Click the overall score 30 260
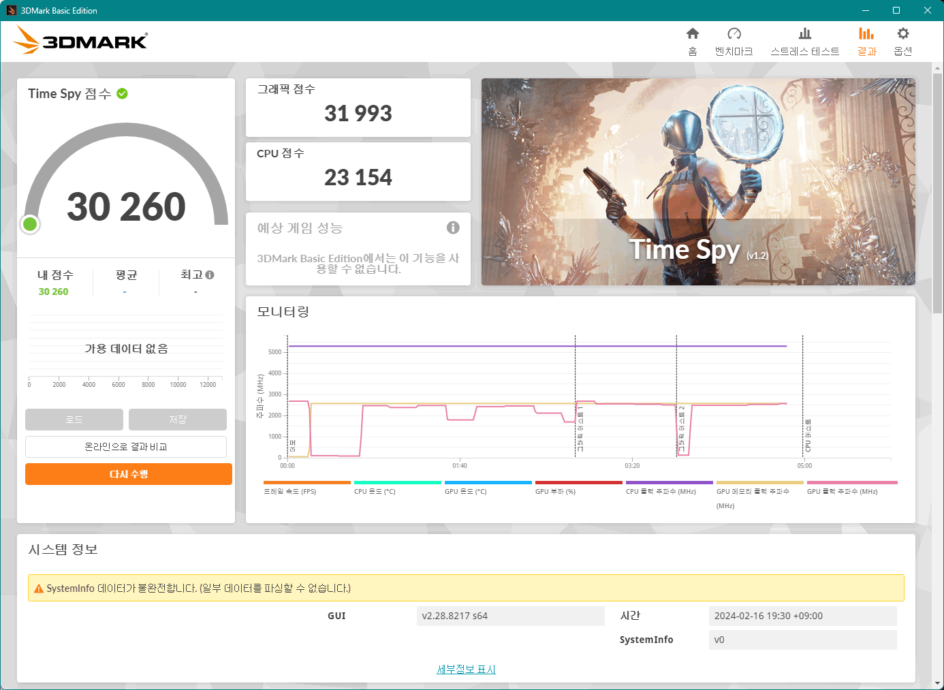Viewport: 944px width, 690px height. [x=126, y=206]
